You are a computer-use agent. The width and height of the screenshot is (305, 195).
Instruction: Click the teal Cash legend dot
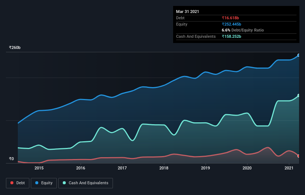[64, 183]
